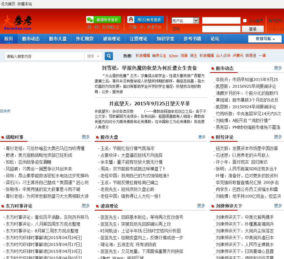Image resolution: width=284 pixels, height=259 pixels.
Task: Click 更多 next to 股市大盘 section
Action: (x=202, y=137)
